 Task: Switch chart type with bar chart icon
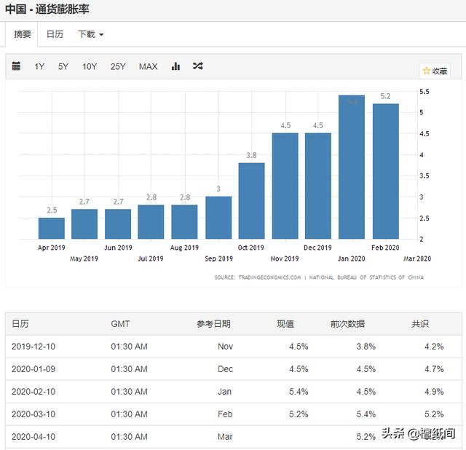[175, 66]
